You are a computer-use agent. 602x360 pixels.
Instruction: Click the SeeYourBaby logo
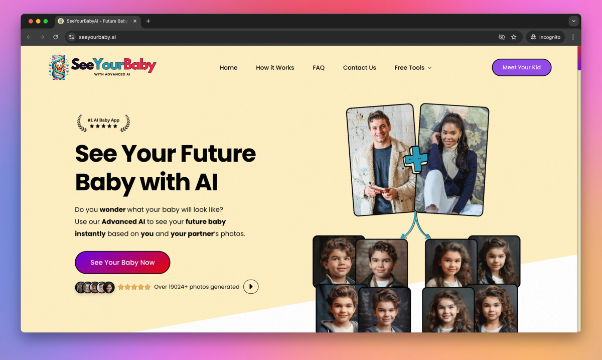point(102,67)
